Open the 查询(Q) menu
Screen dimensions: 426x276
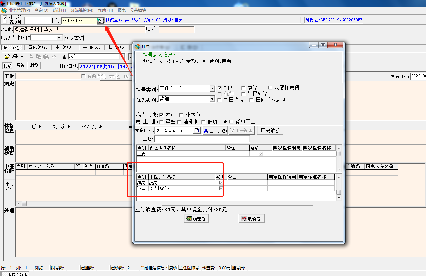point(42,10)
